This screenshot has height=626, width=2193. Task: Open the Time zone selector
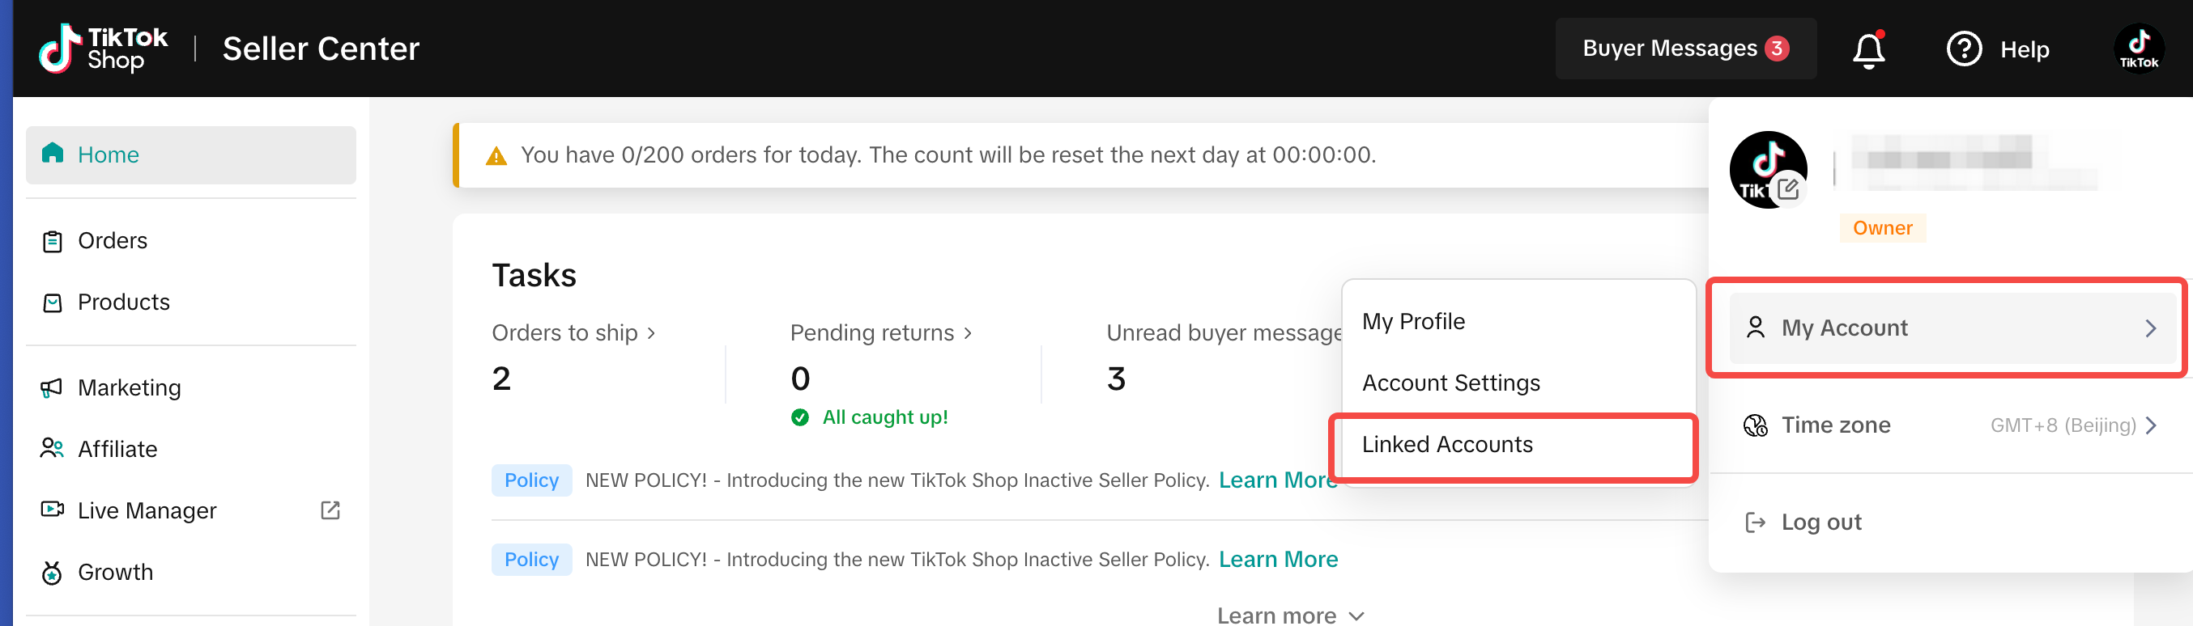1949,425
